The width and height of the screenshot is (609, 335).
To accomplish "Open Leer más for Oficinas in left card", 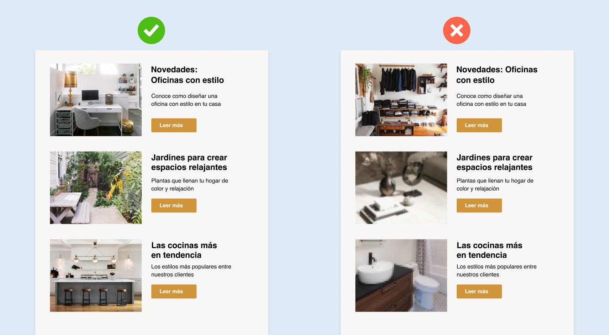I will (x=174, y=125).
